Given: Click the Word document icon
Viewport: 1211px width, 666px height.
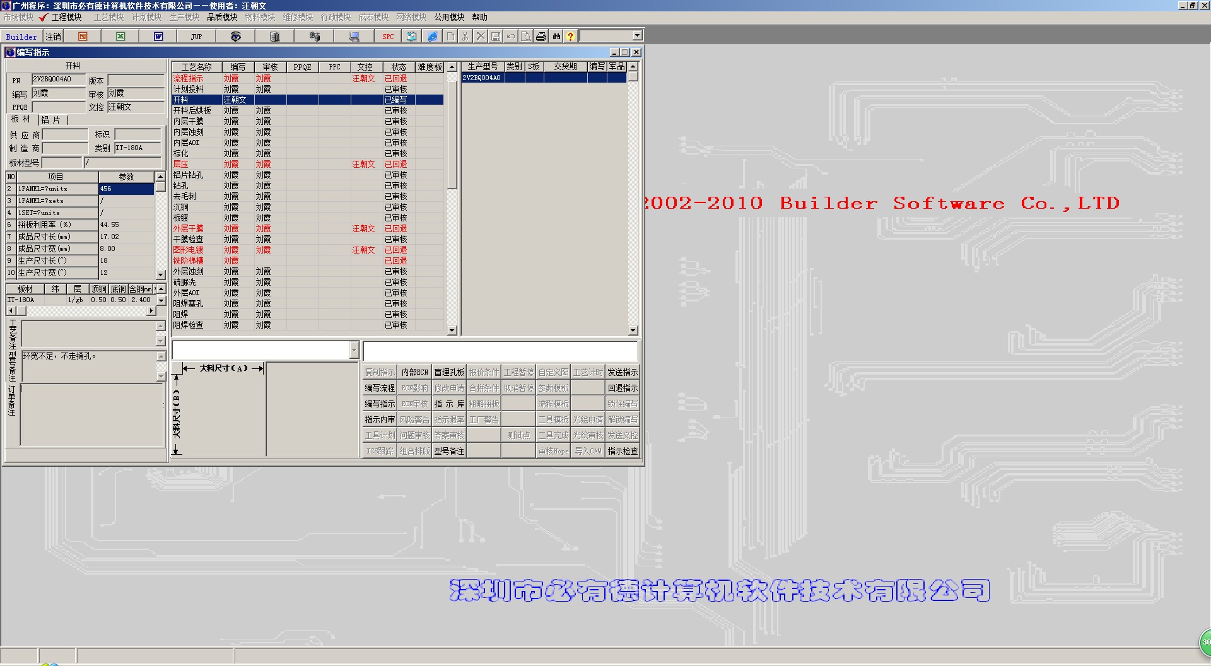Looking at the screenshot, I should point(158,37).
